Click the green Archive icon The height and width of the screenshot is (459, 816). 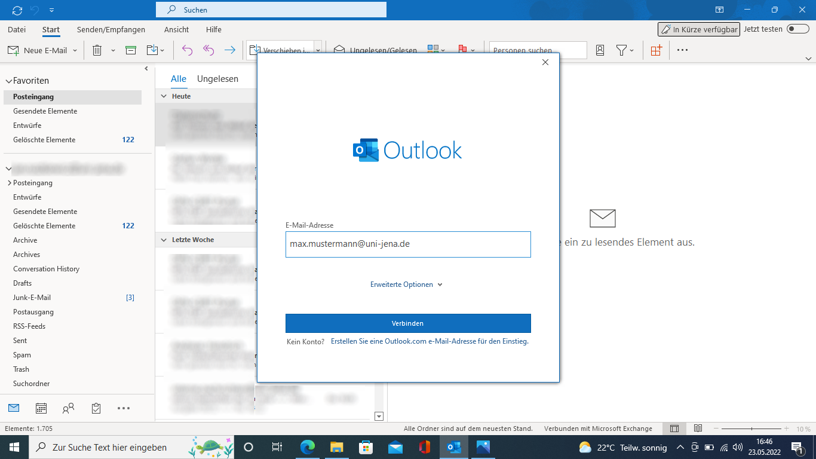coord(131,50)
